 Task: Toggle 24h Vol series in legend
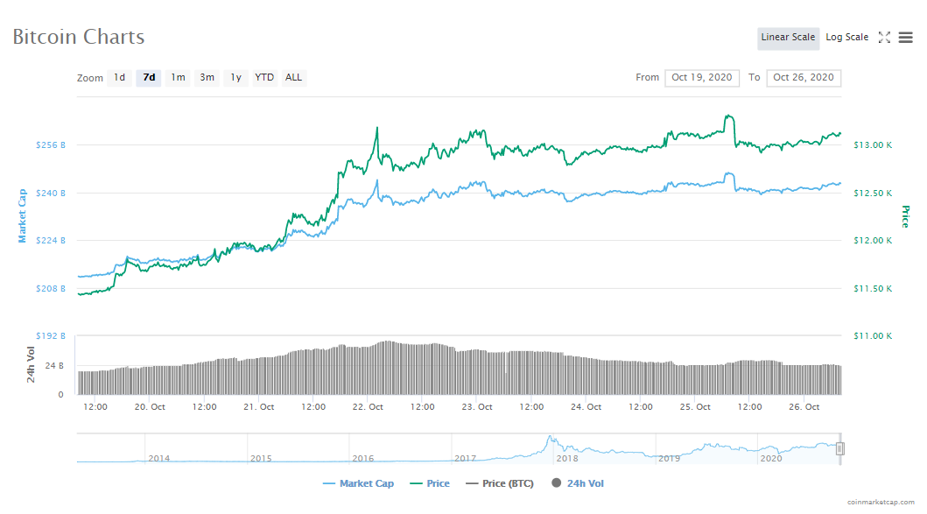tap(578, 483)
